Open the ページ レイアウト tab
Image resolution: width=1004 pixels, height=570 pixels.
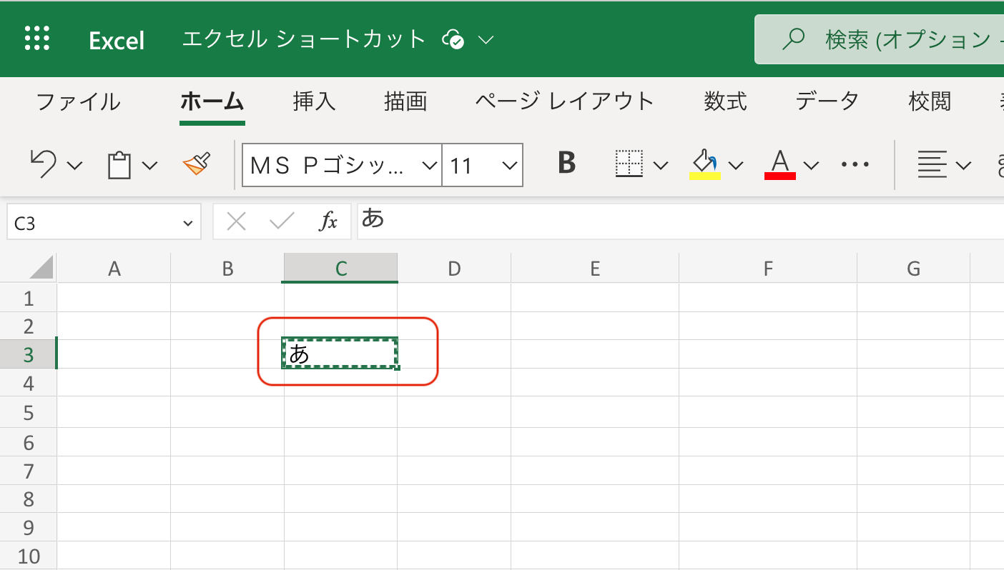[x=565, y=101]
